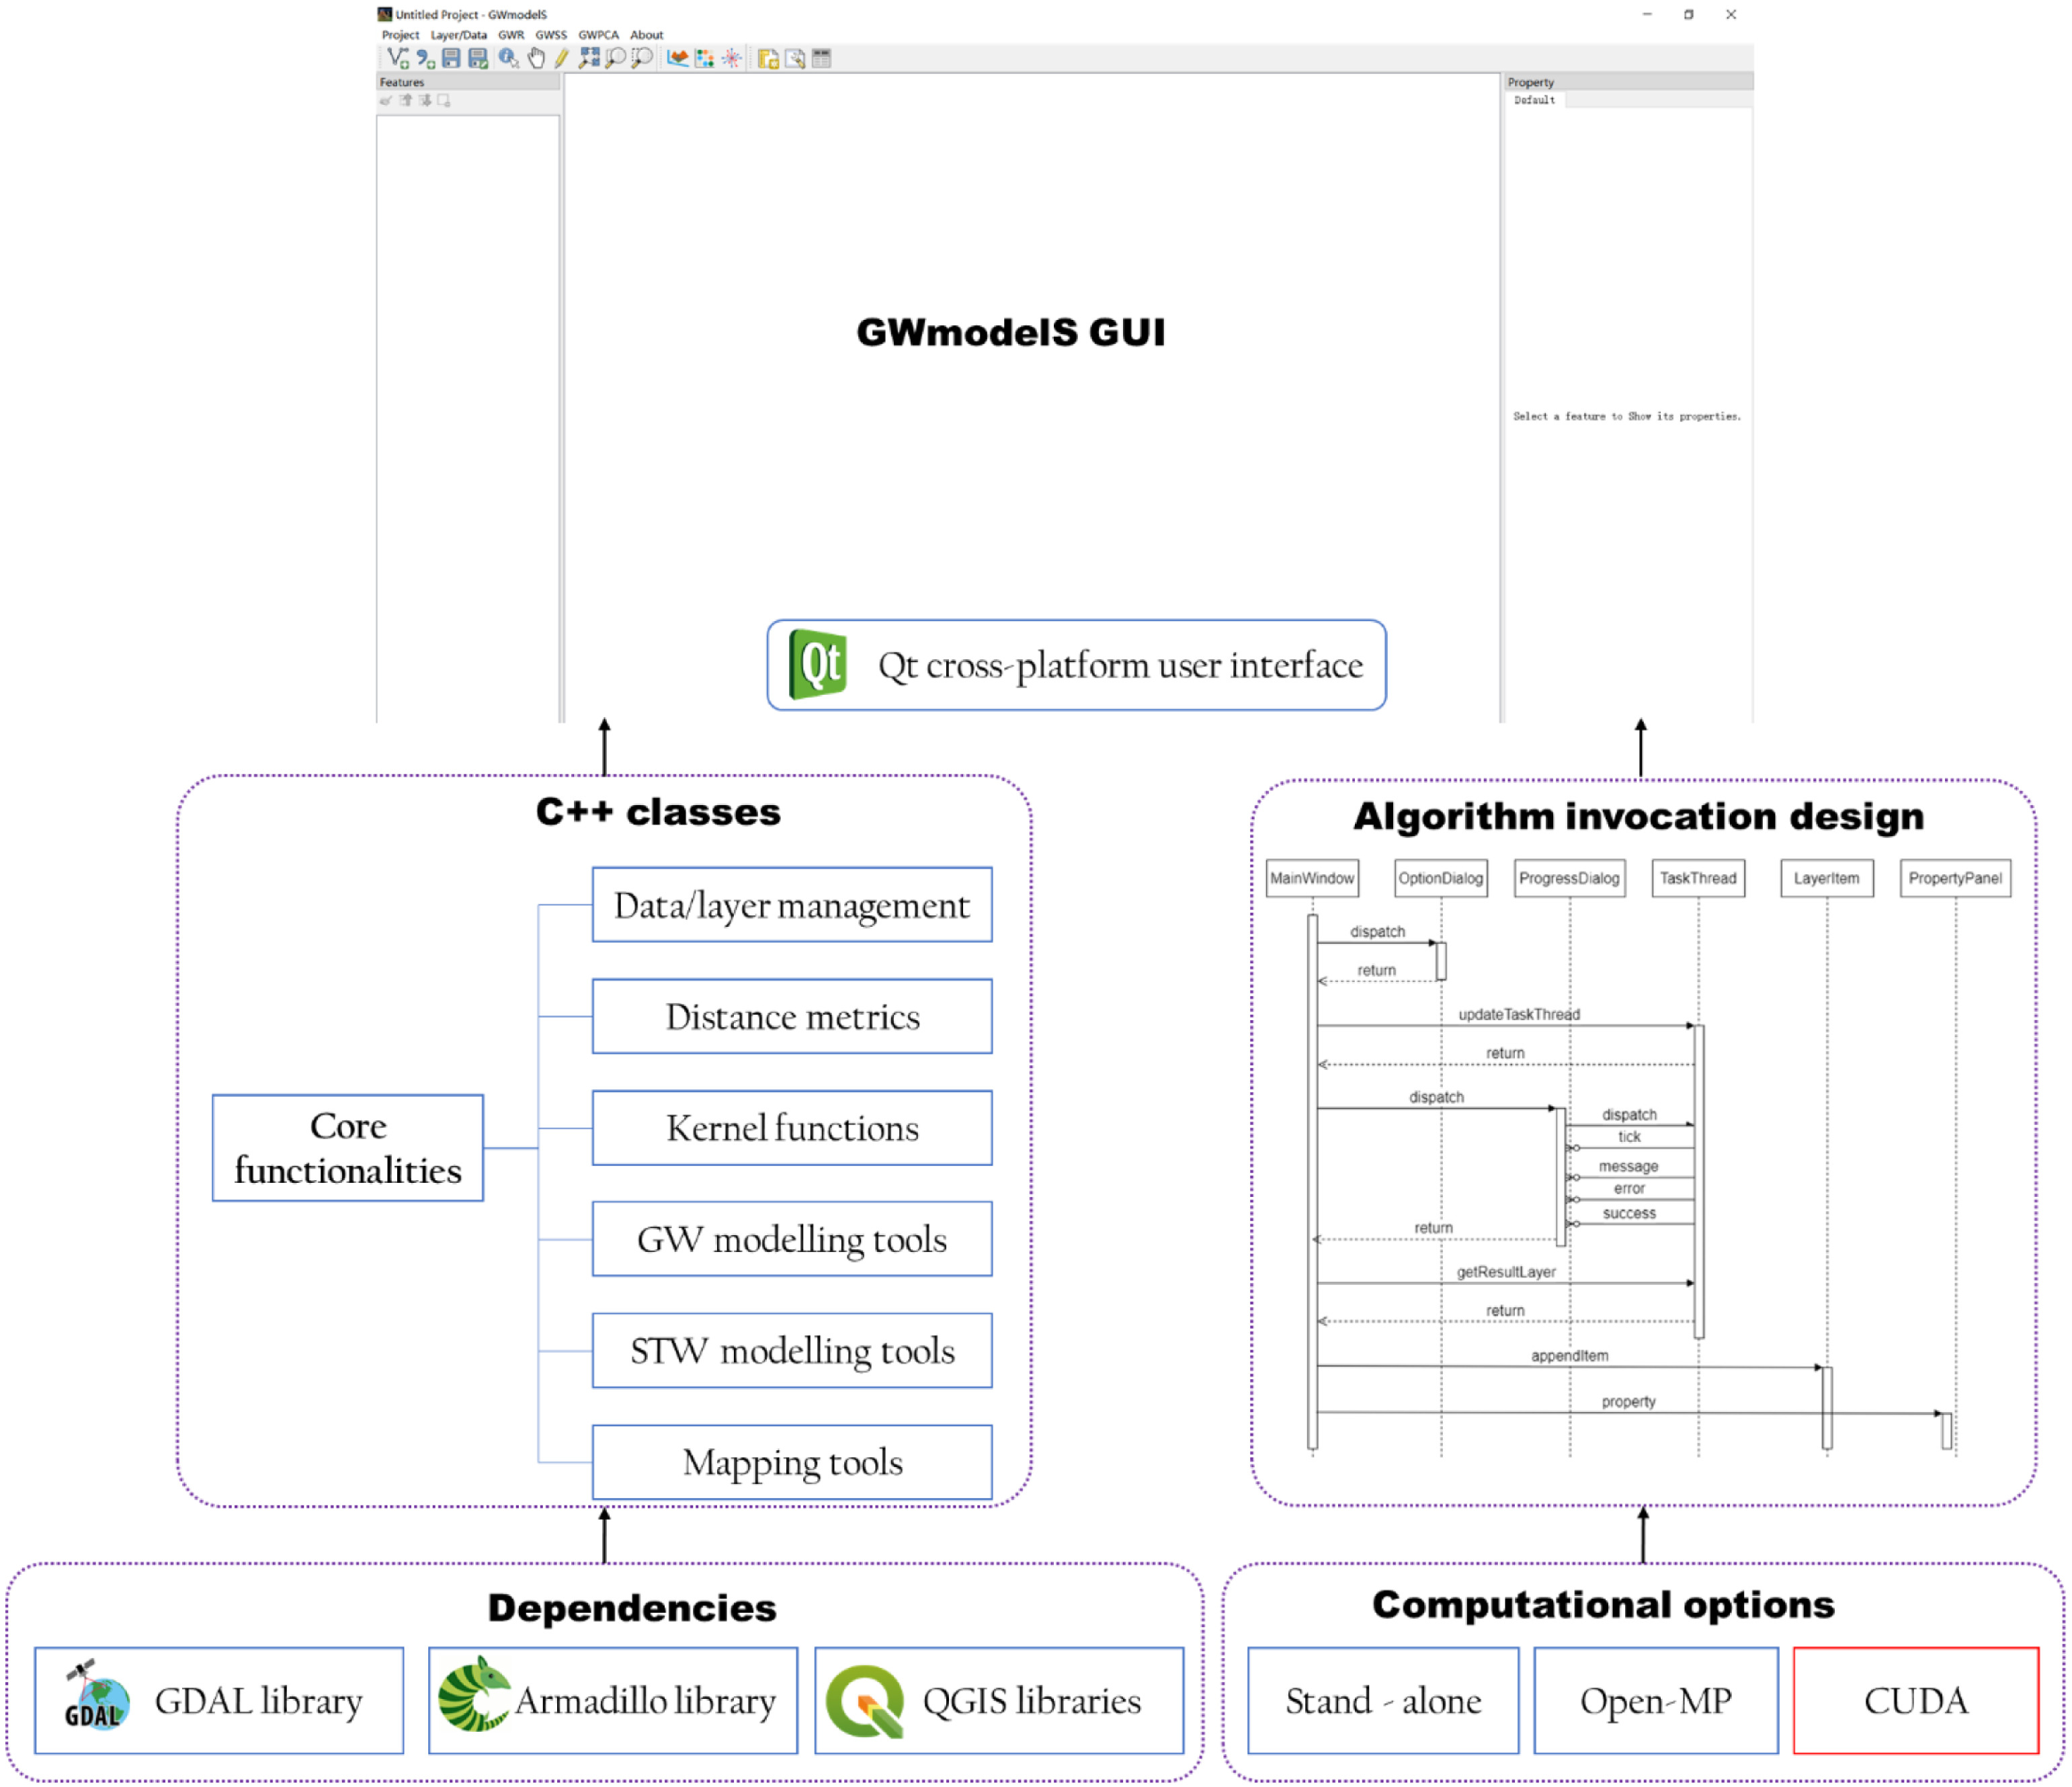Image resolution: width=2072 pixels, height=1787 pixels.
Task: Select the Identify Features info tool
Action: pos(508,58)
